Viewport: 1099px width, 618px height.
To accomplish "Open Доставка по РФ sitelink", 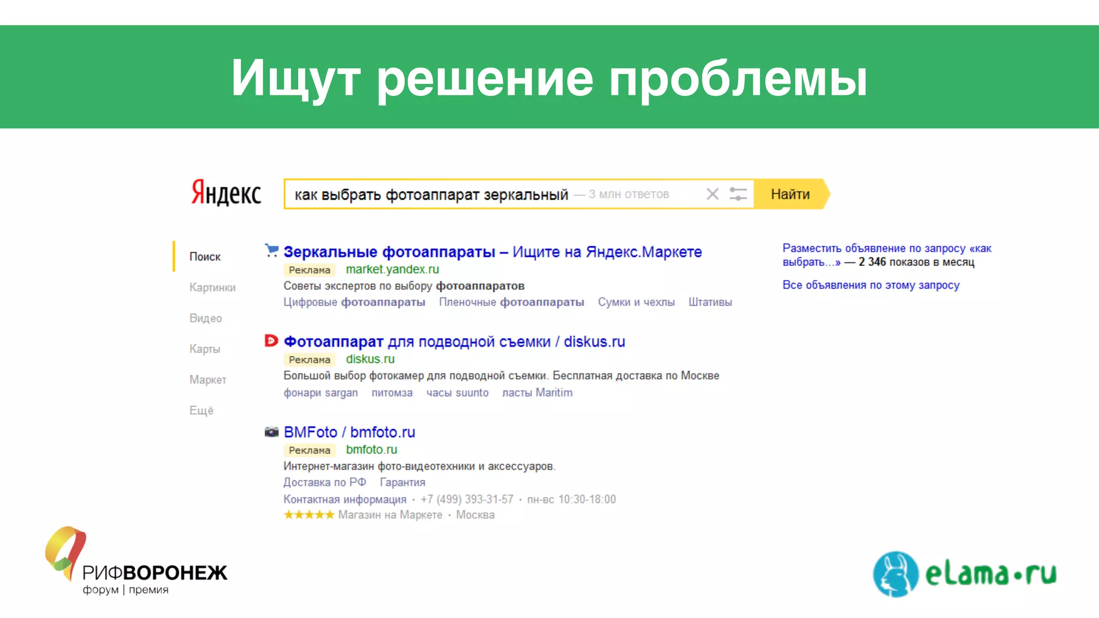I will (x=325, y=482).
